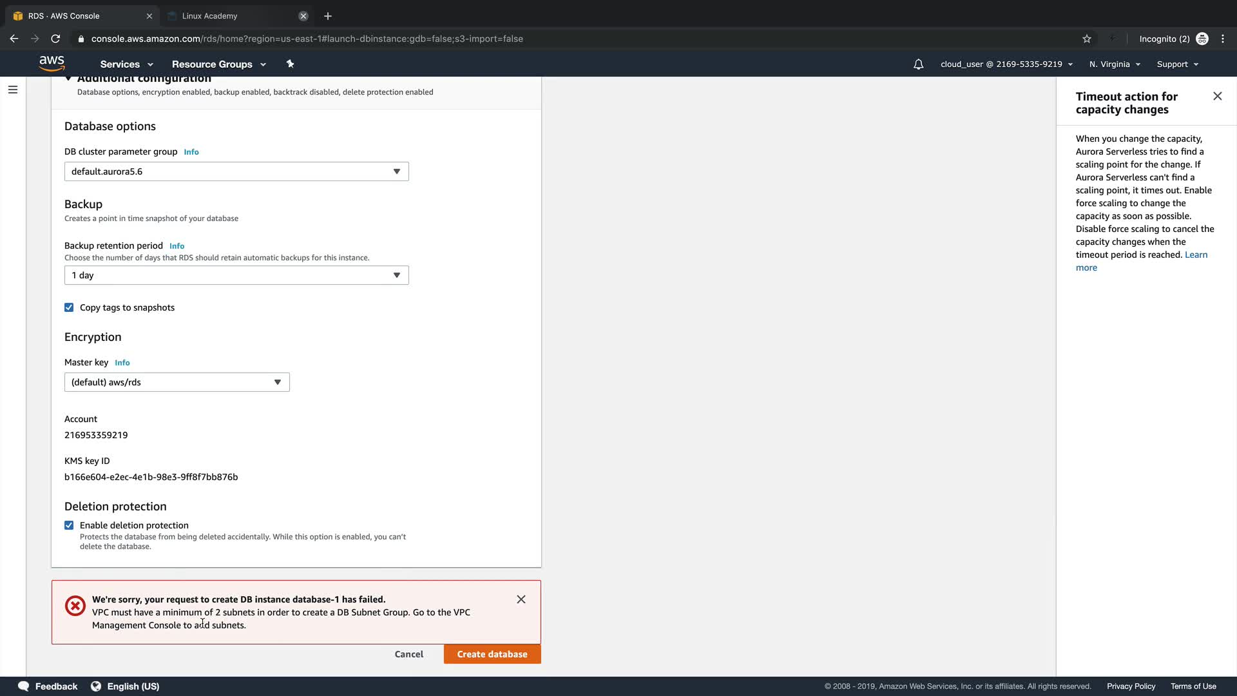Open DB cluster parameter group dropdown

[236, 171]
